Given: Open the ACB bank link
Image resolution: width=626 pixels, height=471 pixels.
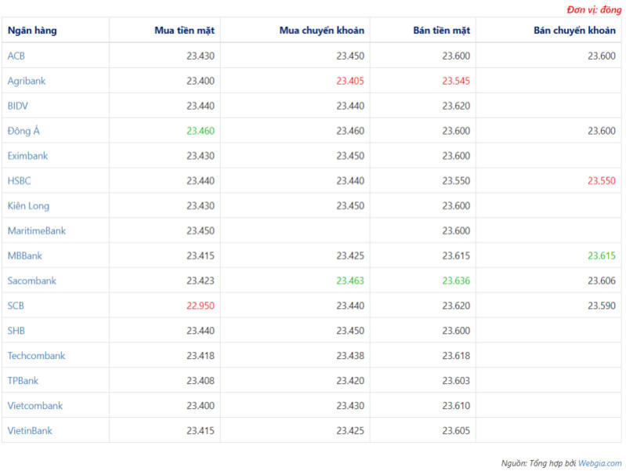Looking at the screenshot, I should pos(16,56).
